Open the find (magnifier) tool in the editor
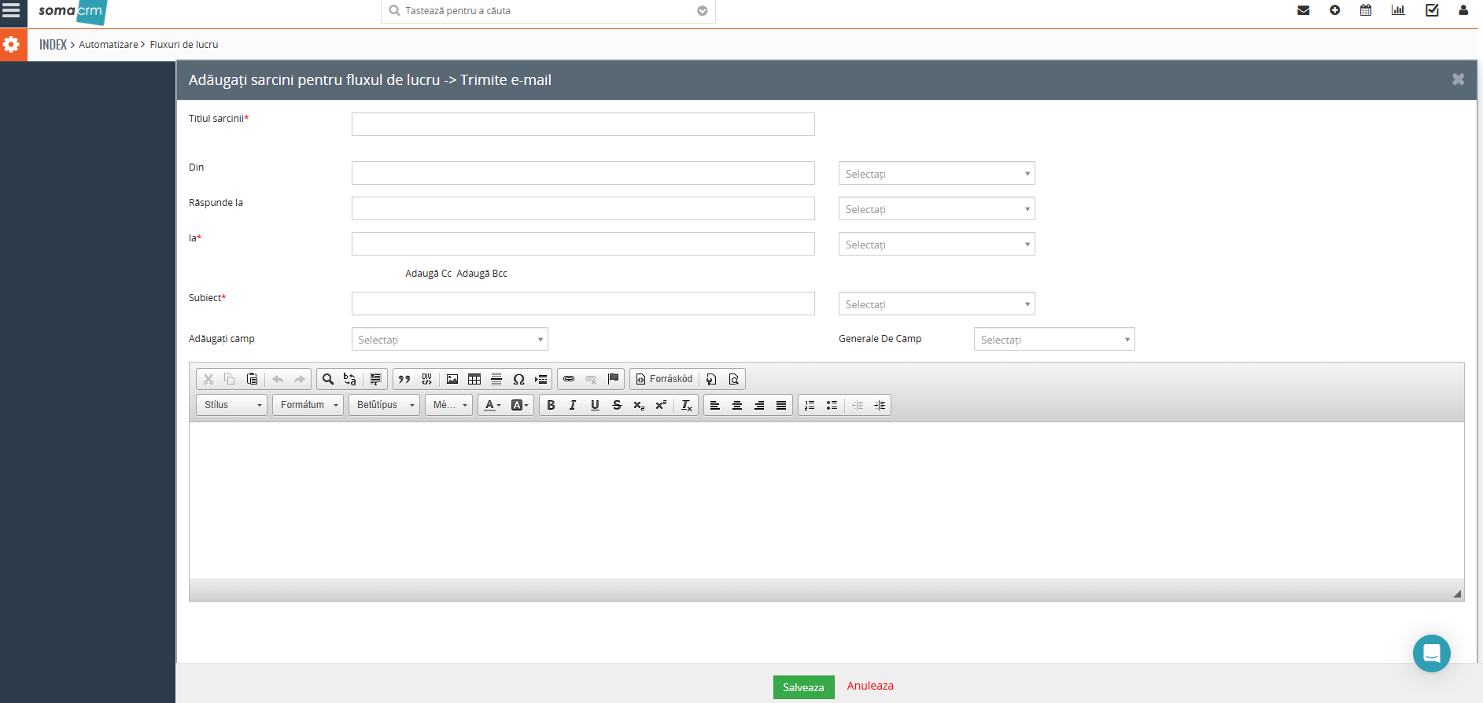Image resolution: width=1483 pixels, height=703 pixels. tap(328, 379)
